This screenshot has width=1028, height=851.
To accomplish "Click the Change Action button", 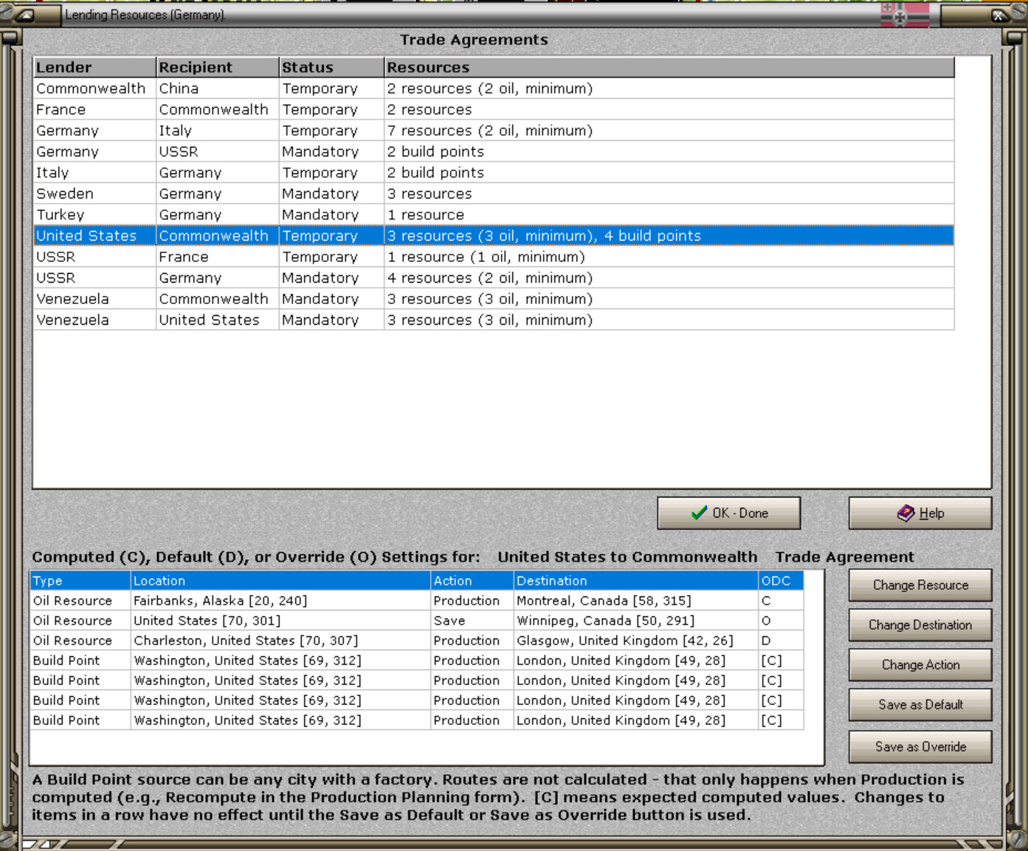I will [x=920, y=665].
